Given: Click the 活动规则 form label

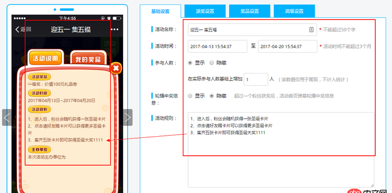Looking at the screenshot, I should pyautogui.click(x=166, y=118).
